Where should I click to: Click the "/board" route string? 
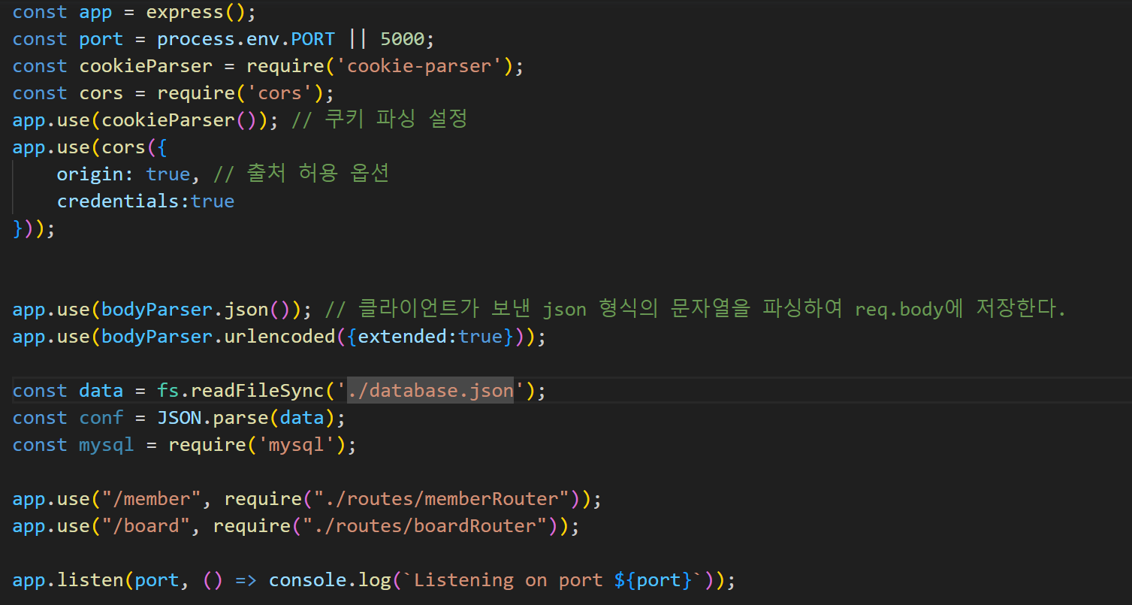[146, 526]
